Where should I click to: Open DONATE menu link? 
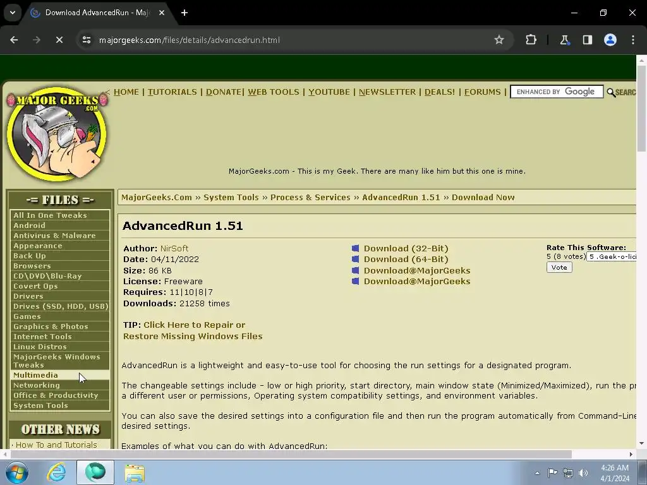224,92
